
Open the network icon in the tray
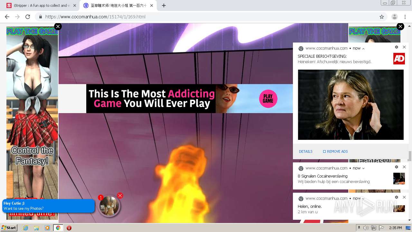(374, 228)
